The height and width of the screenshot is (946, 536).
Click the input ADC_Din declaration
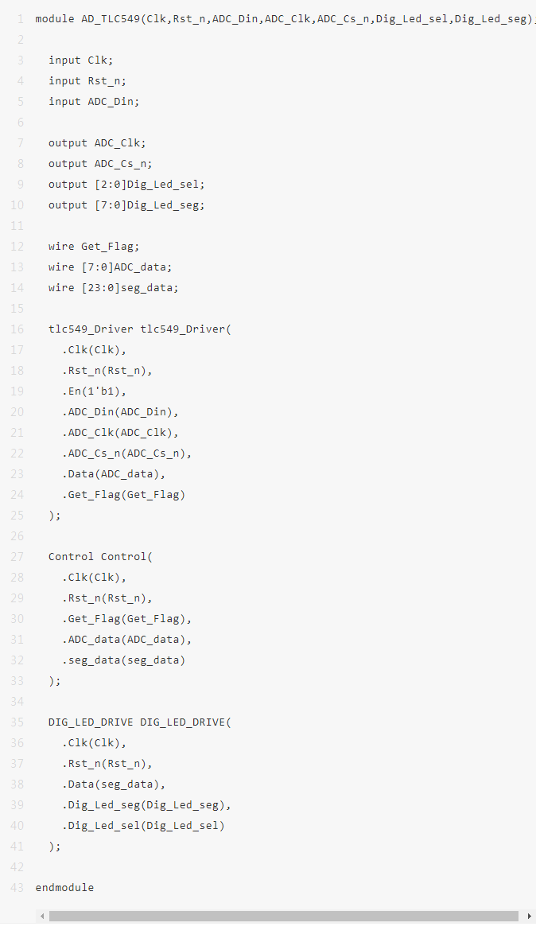(x=94, y=101)
